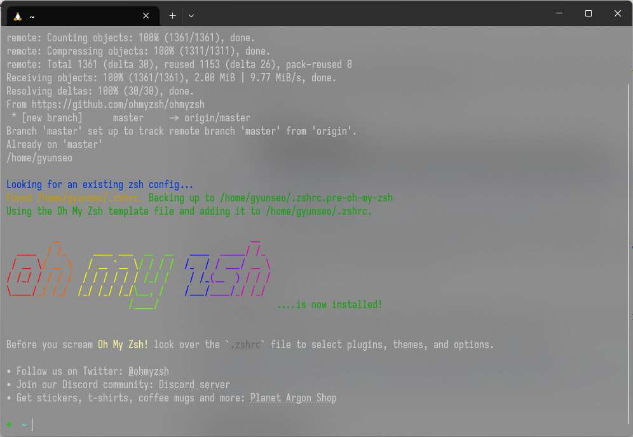The width and height of the screenshot is (633, 437).
Task: Open a new tab with plus button
Action: click(x=172, y=16)
